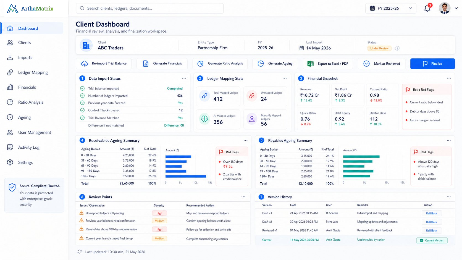Open Version History options menu
The width and height of the screenshot is (462, 260).
coord(449,197)
